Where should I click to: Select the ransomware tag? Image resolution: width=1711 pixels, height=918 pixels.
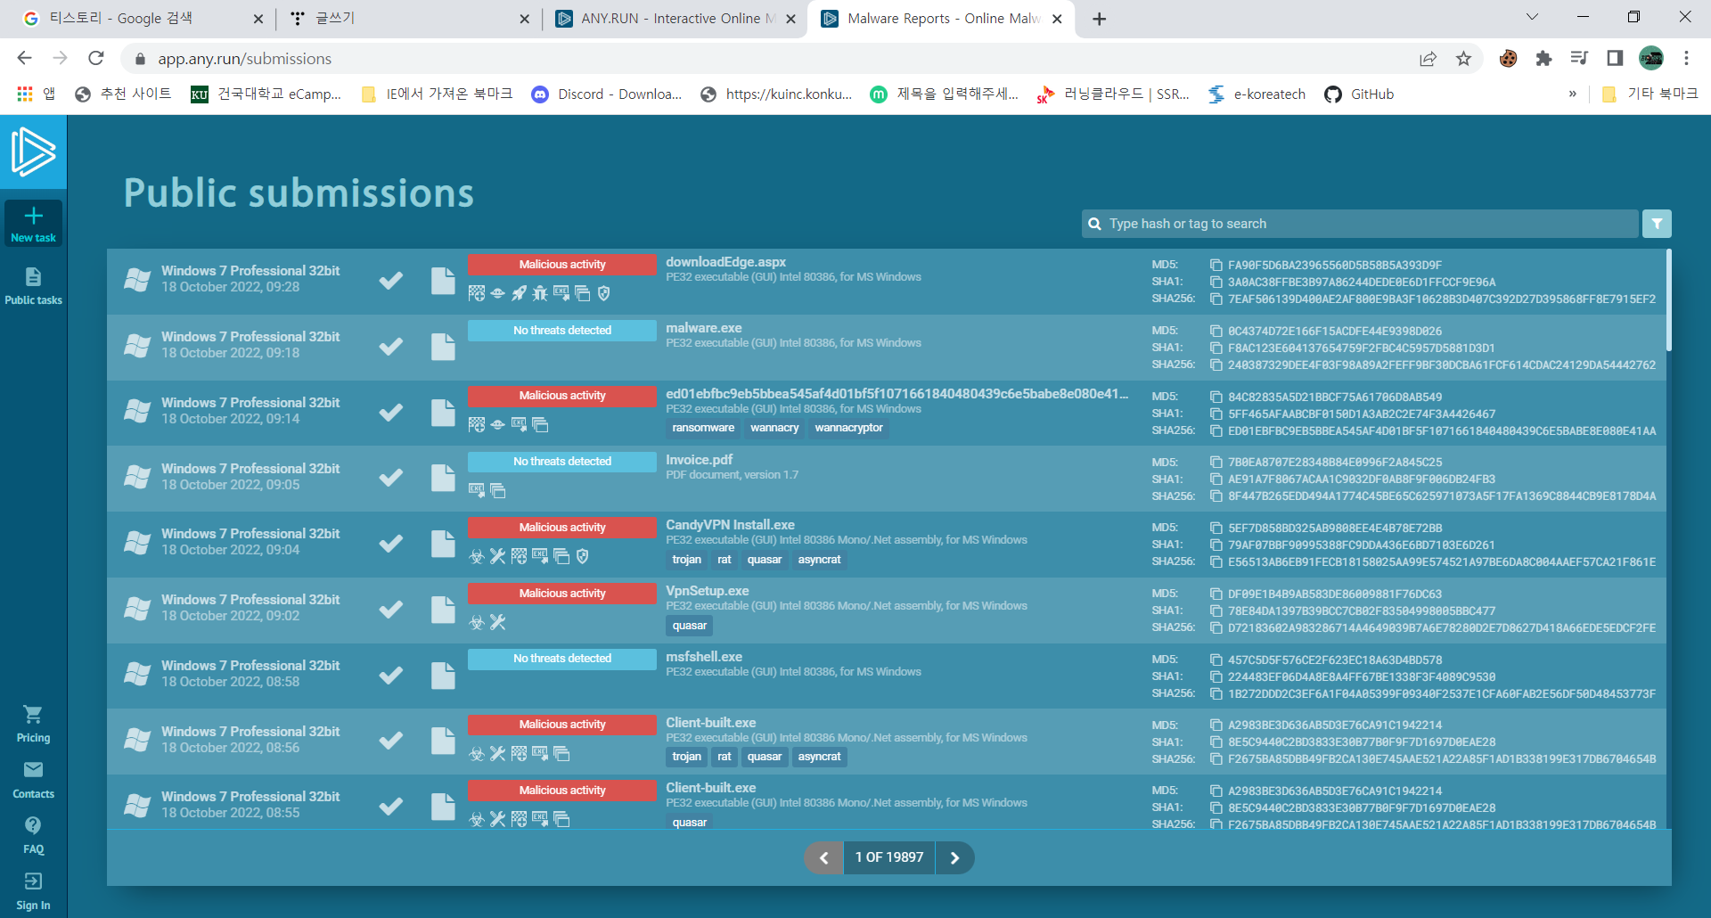[703, 429]
